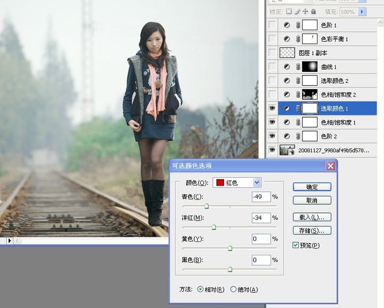
Task: Select layer named 色阶 2
Action: (x=329, y=136)
